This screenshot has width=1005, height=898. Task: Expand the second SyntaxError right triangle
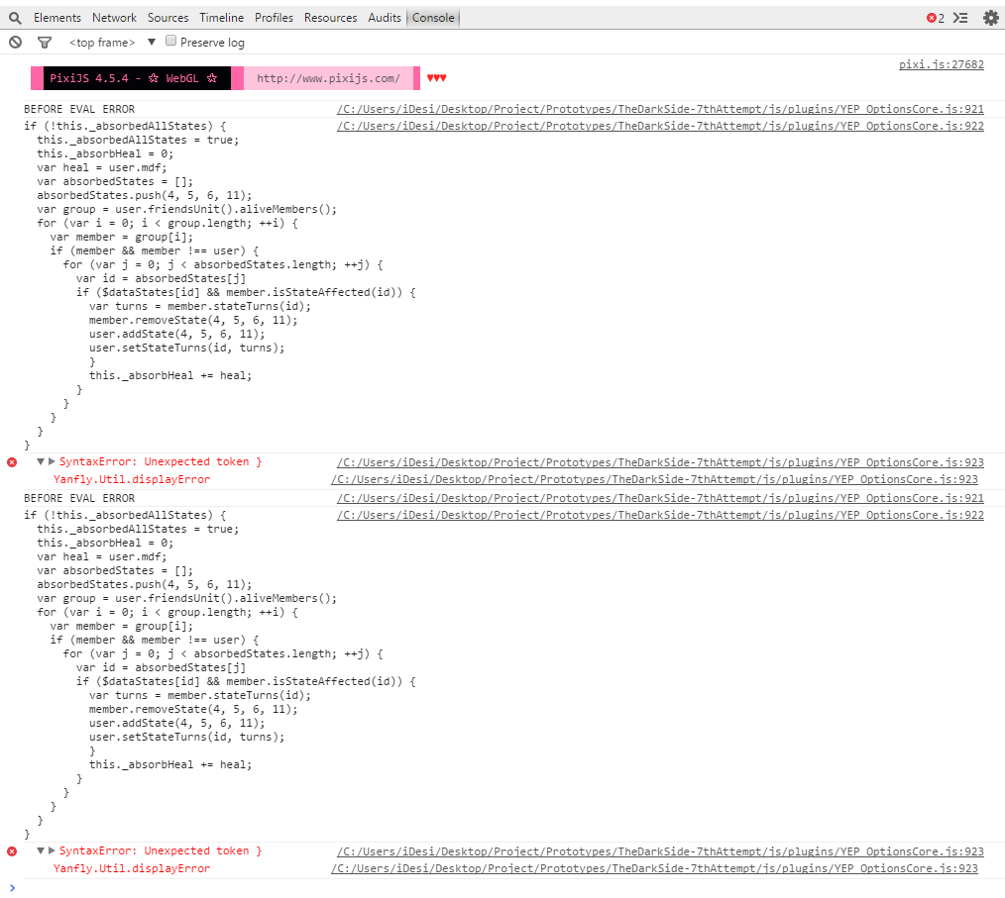click(52, 850)
